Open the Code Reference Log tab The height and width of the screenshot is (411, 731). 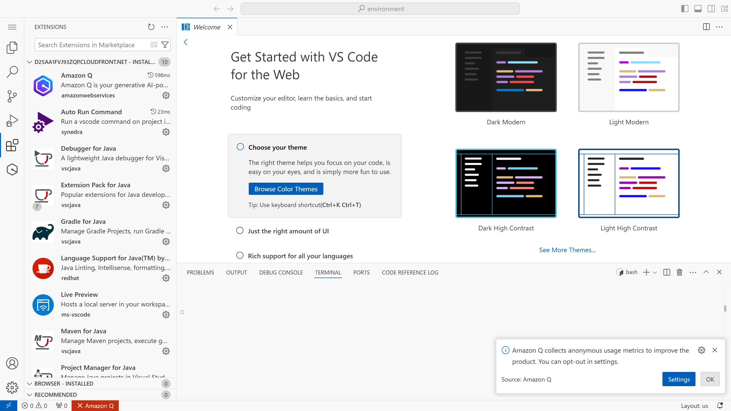(410, 272)
